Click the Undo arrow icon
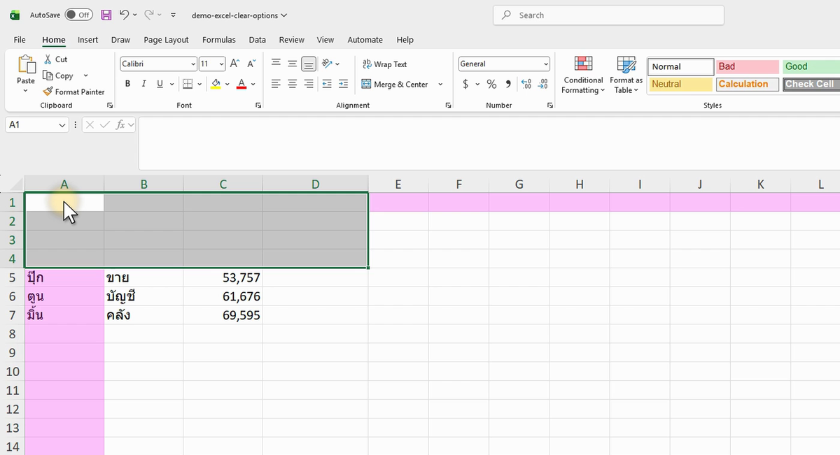Screen dimensions: 840x455 pos(124,15)
